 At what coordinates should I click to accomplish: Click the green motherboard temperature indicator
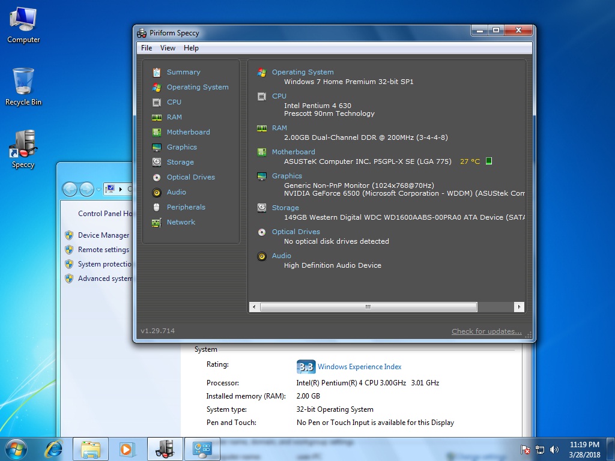(x=489, y=161)
